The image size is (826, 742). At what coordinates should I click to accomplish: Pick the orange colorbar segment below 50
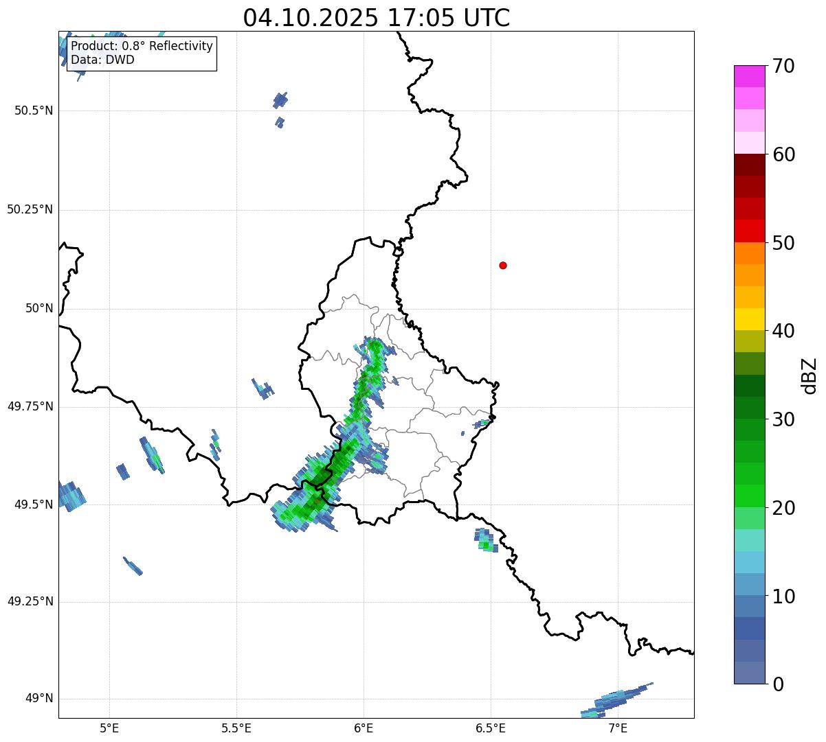750,253
